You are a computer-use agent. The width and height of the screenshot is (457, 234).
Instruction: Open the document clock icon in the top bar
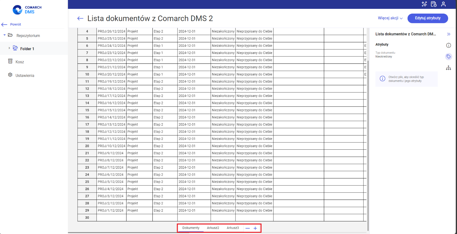tap(434, 4)
